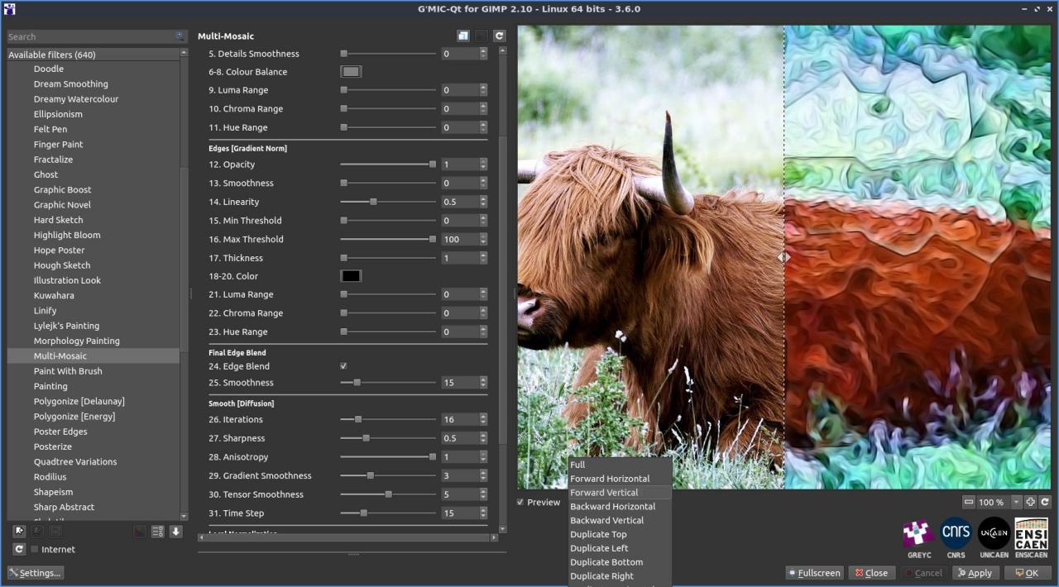The height and width of the screenshot is (587, 1059).
Task: Open the 18-20 edge Color swatch
Action: point(351,276)
